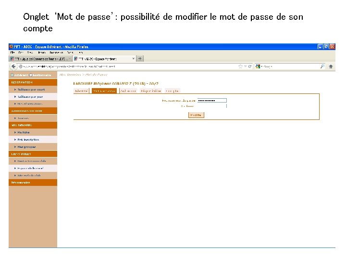The height and width of the screenshot is (260, 346).
Task: Open the first link under Liens utiles
Action: (32, 161)
